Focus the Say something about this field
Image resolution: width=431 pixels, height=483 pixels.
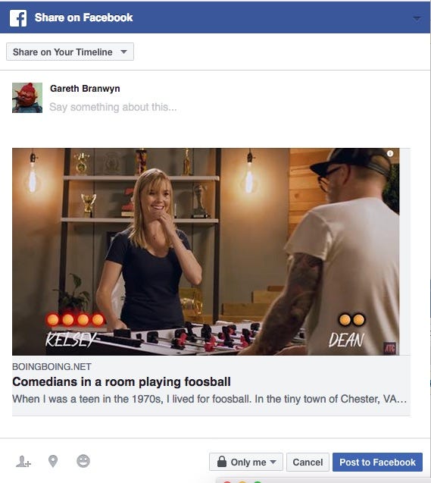(x=113, y=107)
